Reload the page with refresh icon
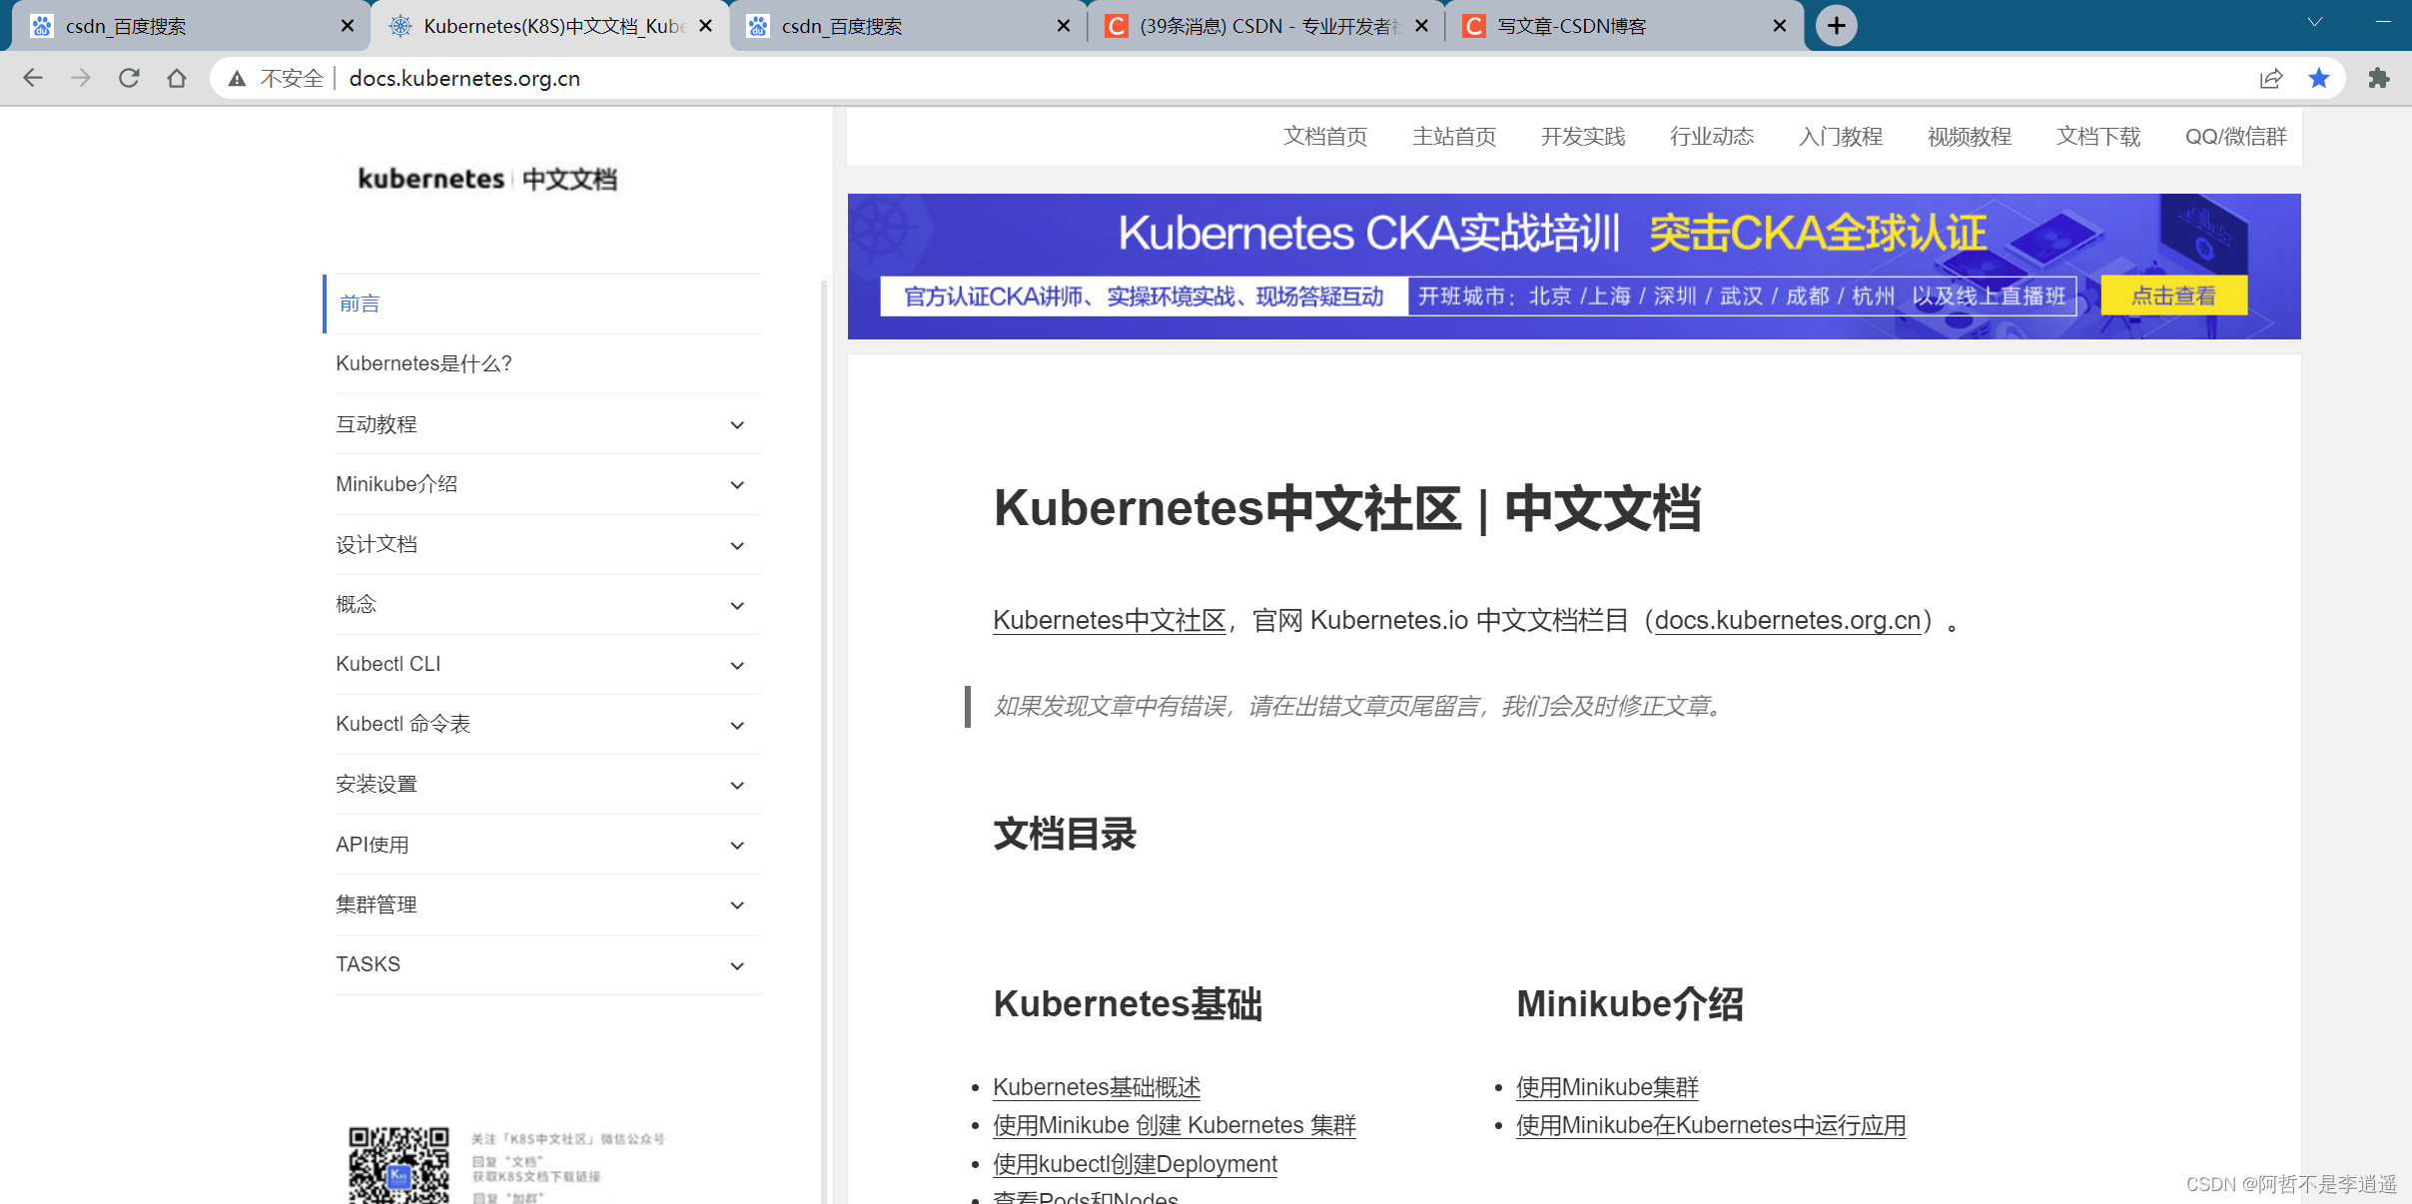This screenshot has height=1204, width=2412. (129, 78)
